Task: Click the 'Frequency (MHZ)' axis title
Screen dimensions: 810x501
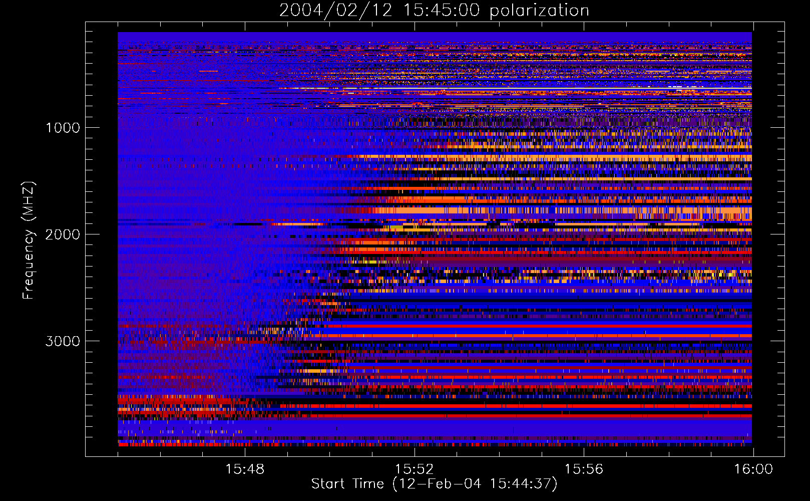Action: tap(29, 240)
